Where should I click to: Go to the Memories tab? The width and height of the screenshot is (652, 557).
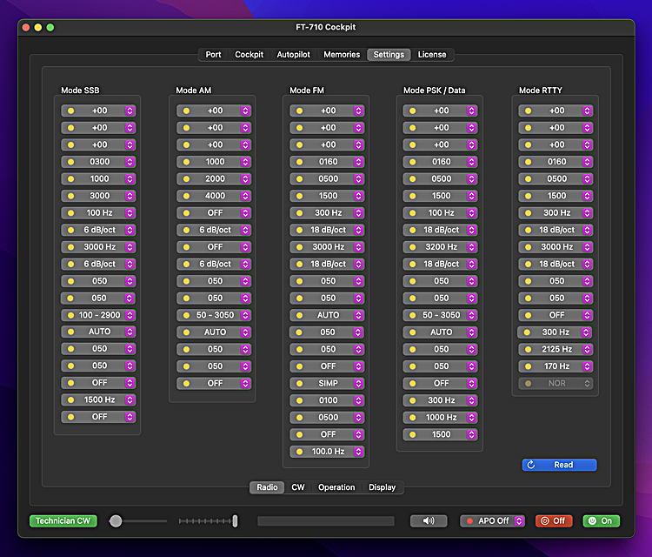tap(342, 55)
